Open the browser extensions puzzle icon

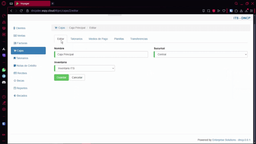click(x=236, y=11)
